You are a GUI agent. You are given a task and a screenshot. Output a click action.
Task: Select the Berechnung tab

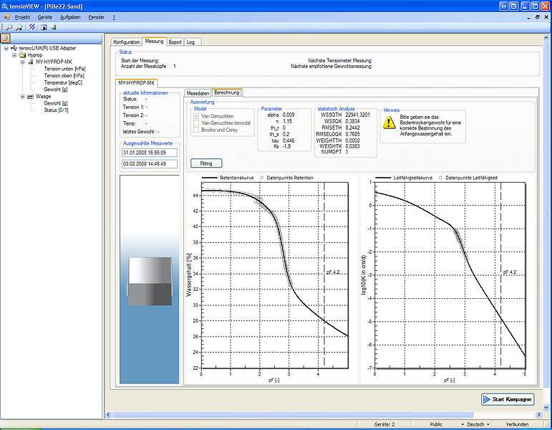227,92
